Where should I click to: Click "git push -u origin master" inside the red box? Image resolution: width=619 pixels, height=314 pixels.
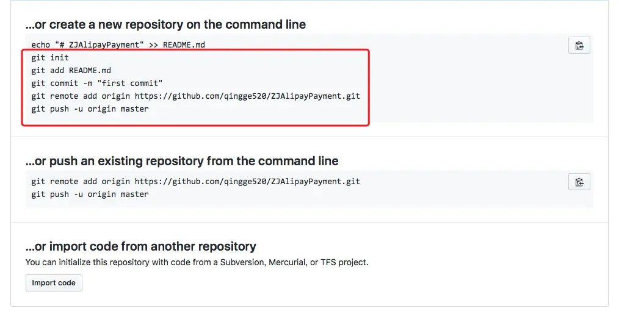coord(90,109)
